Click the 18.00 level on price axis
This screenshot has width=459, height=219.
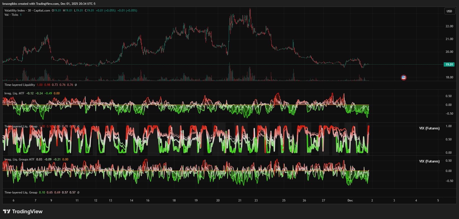click(449, 77)
